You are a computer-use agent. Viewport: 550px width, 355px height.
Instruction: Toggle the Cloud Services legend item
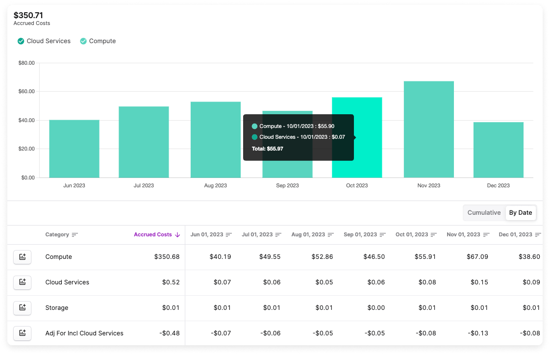click(44, 41)
